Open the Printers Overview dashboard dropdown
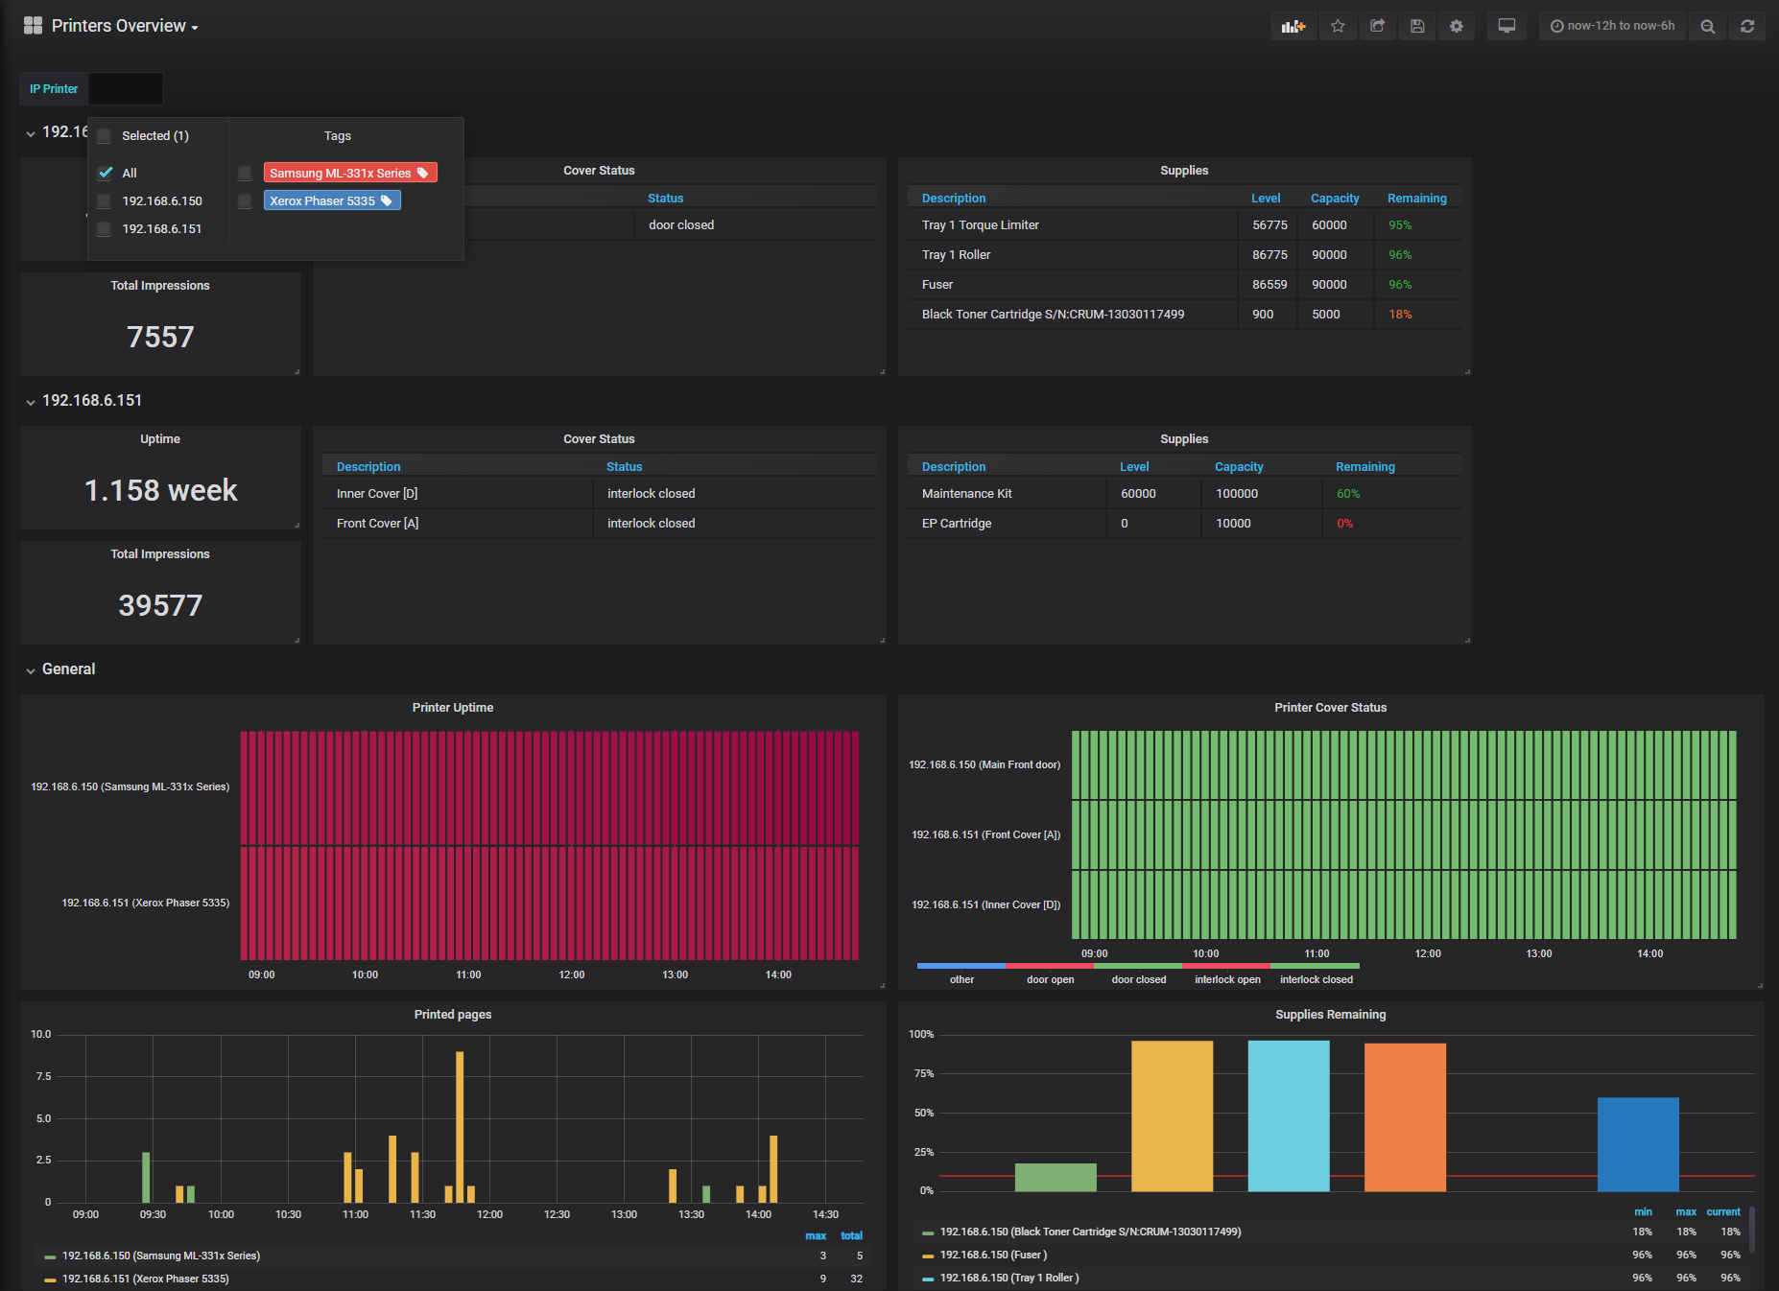 point(125,26)
